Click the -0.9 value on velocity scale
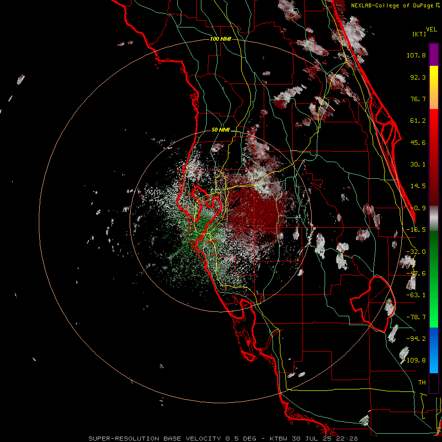The height and width of the screenshot is (442, 442). click(418, 208)
